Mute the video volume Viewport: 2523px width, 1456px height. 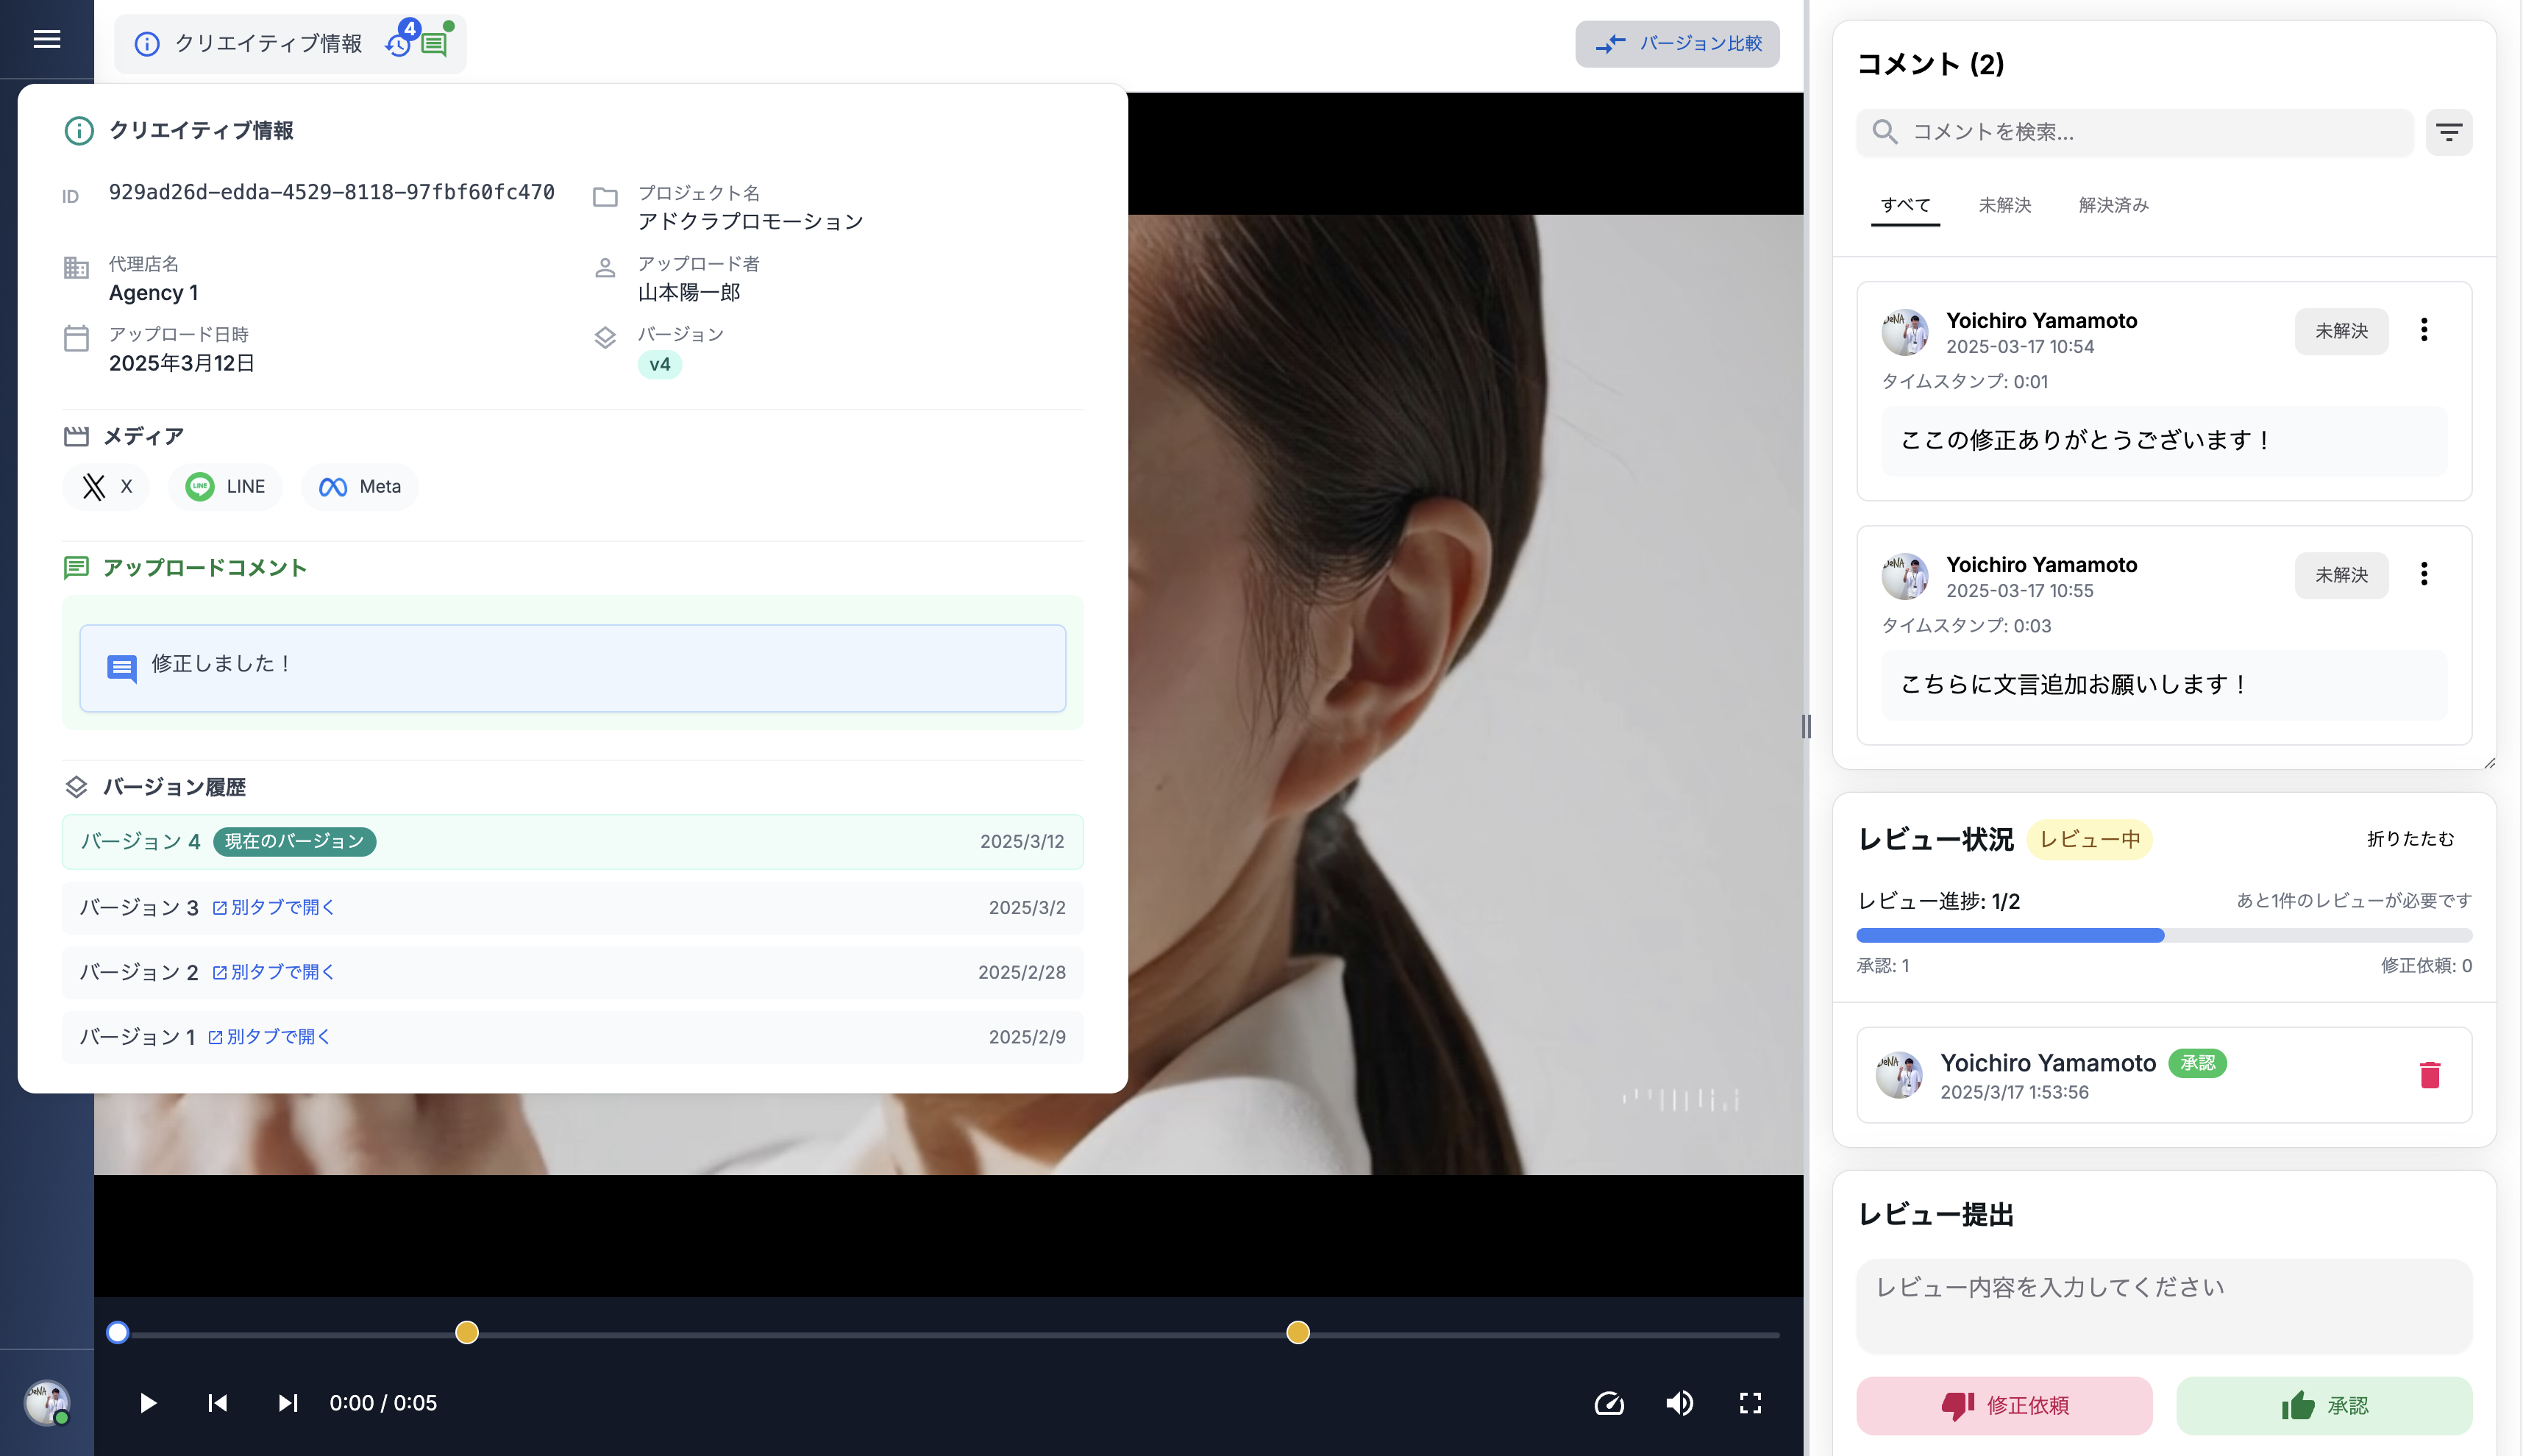tap(1679, 1403)
